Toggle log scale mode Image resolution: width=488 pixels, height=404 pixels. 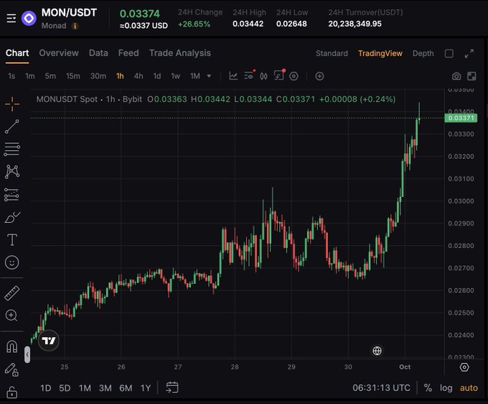(x=446, y=388)
